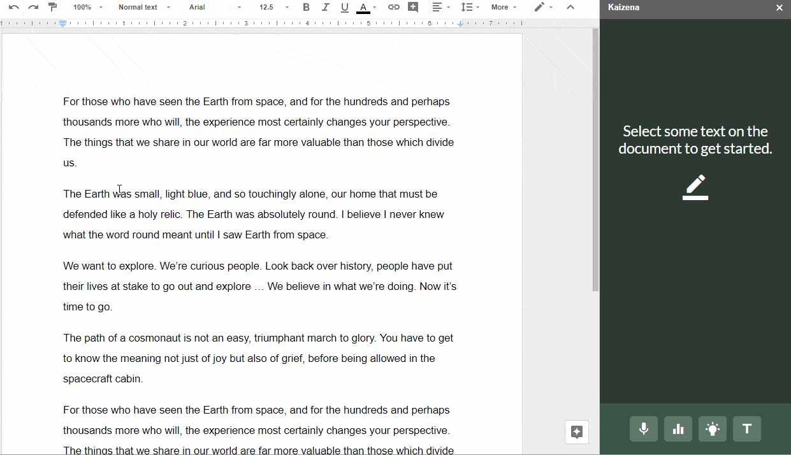Expand the Normal text style dropdown
This screenshot has height=455, width=791.
144,7
